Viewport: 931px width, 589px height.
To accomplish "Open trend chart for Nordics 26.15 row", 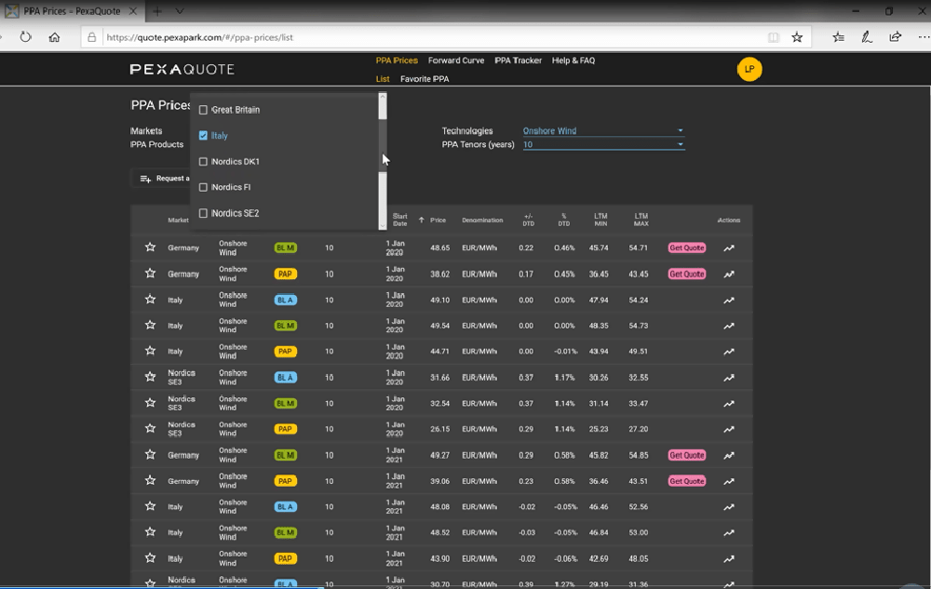I will (729, 430).
